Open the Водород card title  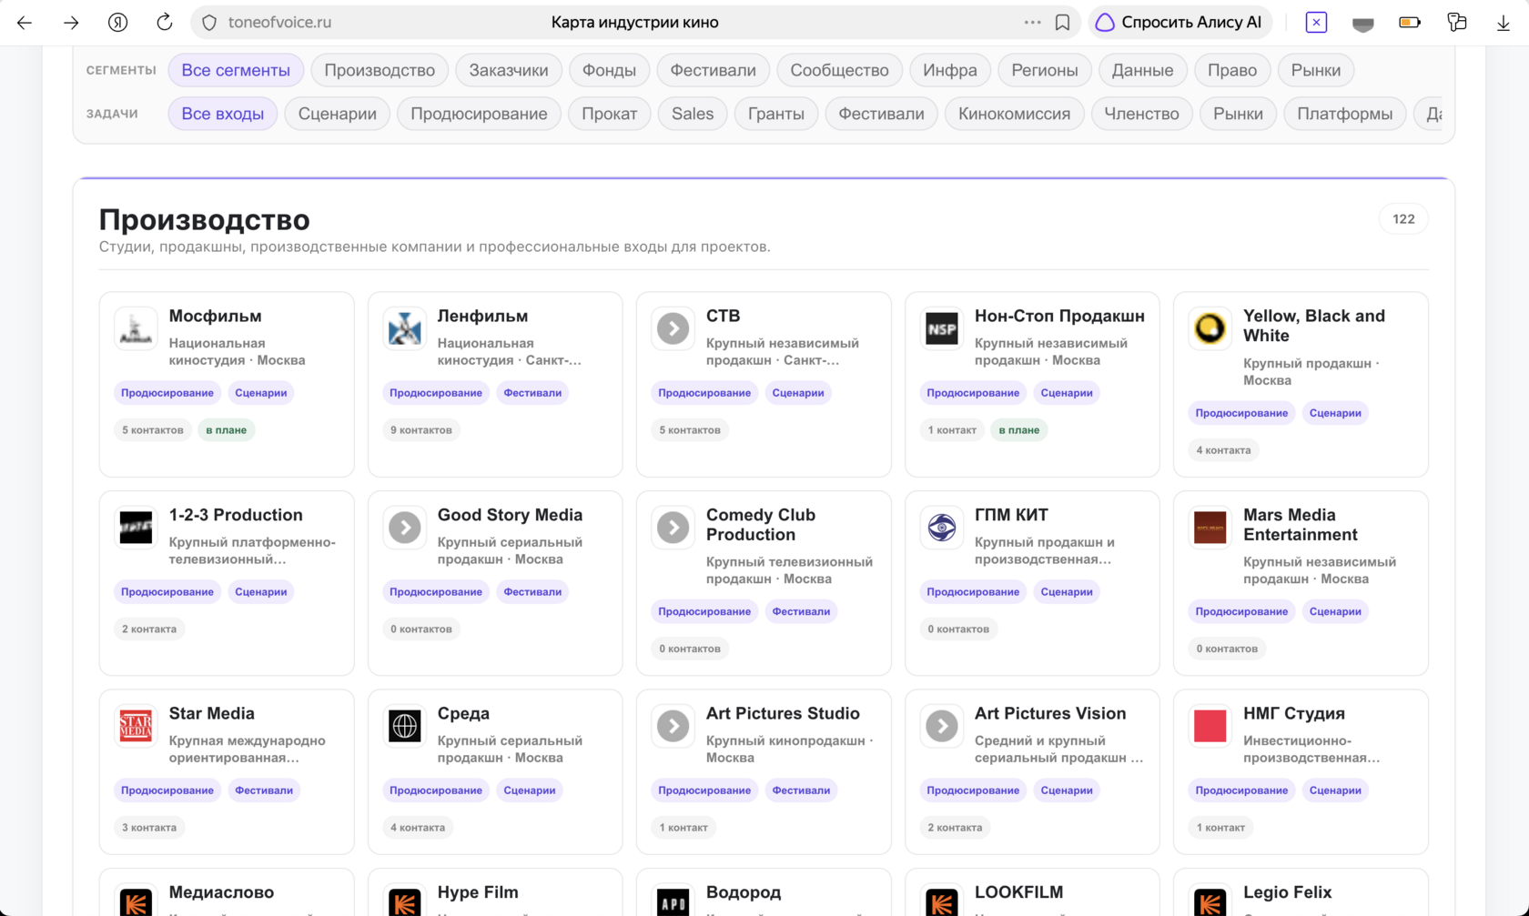click(744, 892)
